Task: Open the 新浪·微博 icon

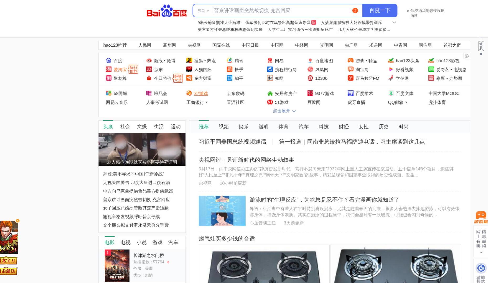Action: pyautogui.click(x=149, y=61)
